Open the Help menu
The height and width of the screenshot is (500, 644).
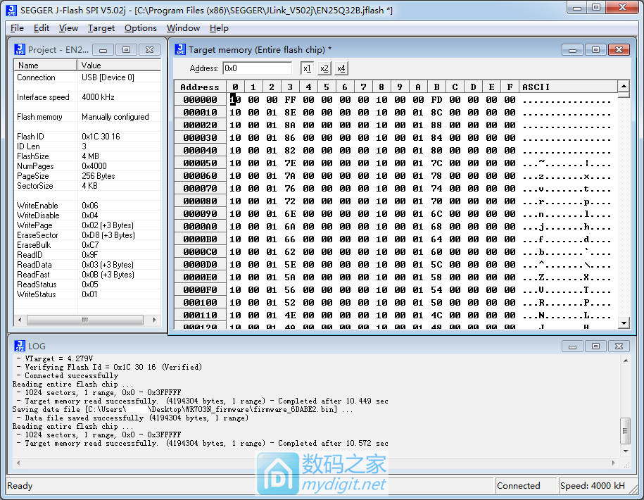point(219,28)
